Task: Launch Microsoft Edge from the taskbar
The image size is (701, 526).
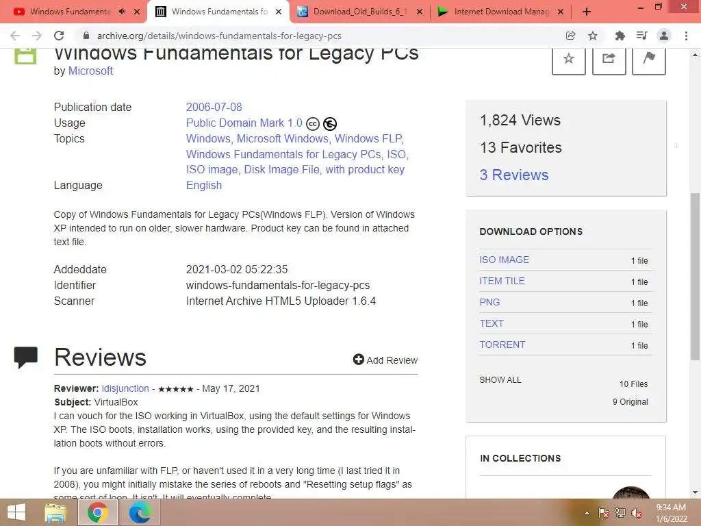Action: click(x=140, y=512)
